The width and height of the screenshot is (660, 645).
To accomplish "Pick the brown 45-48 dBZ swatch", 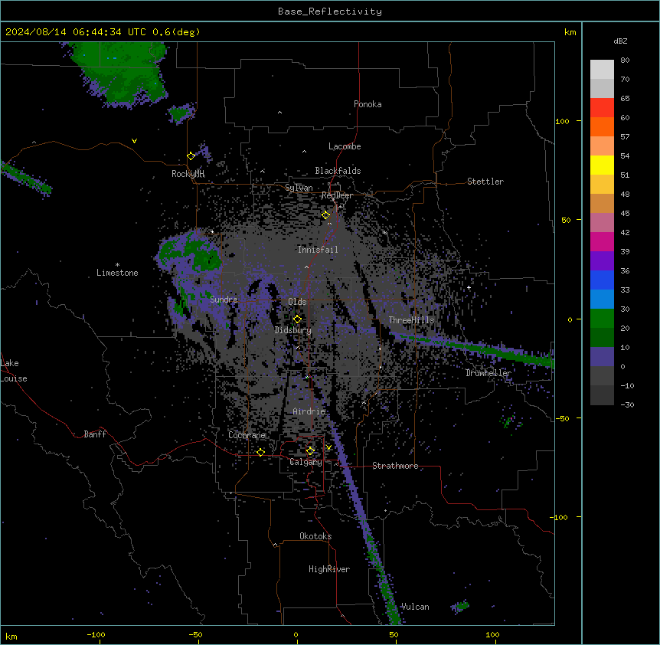I will 602,203.
